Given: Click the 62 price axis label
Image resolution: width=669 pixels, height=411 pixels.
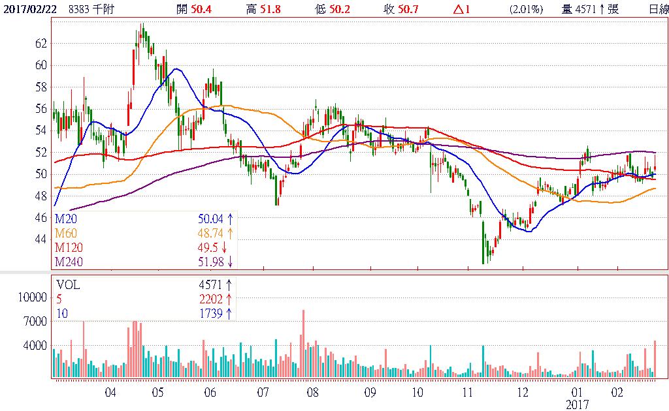Looking at the screenshot, I should (x=41, y=43).
